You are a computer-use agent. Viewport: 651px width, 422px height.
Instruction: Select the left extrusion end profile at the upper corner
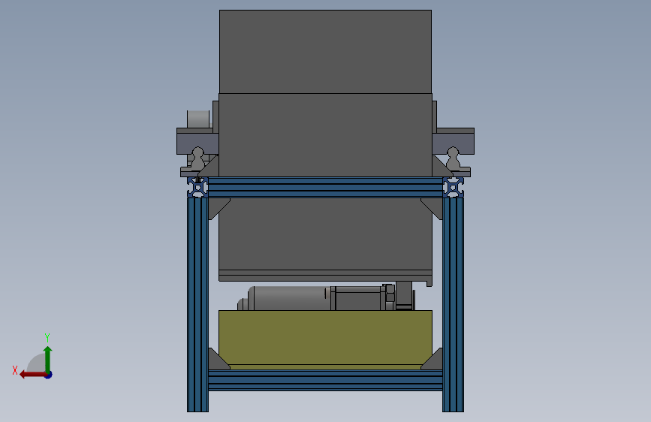pyautogui.click(x=197, y=187)
